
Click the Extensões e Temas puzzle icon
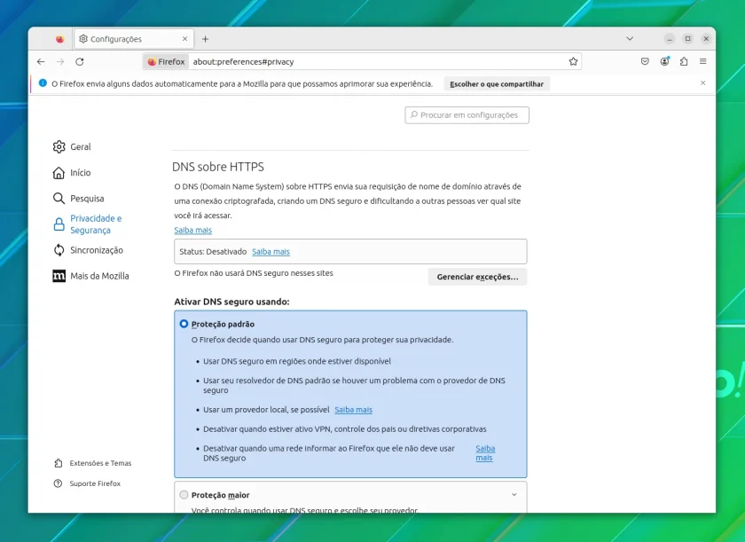tap(58, 463)
